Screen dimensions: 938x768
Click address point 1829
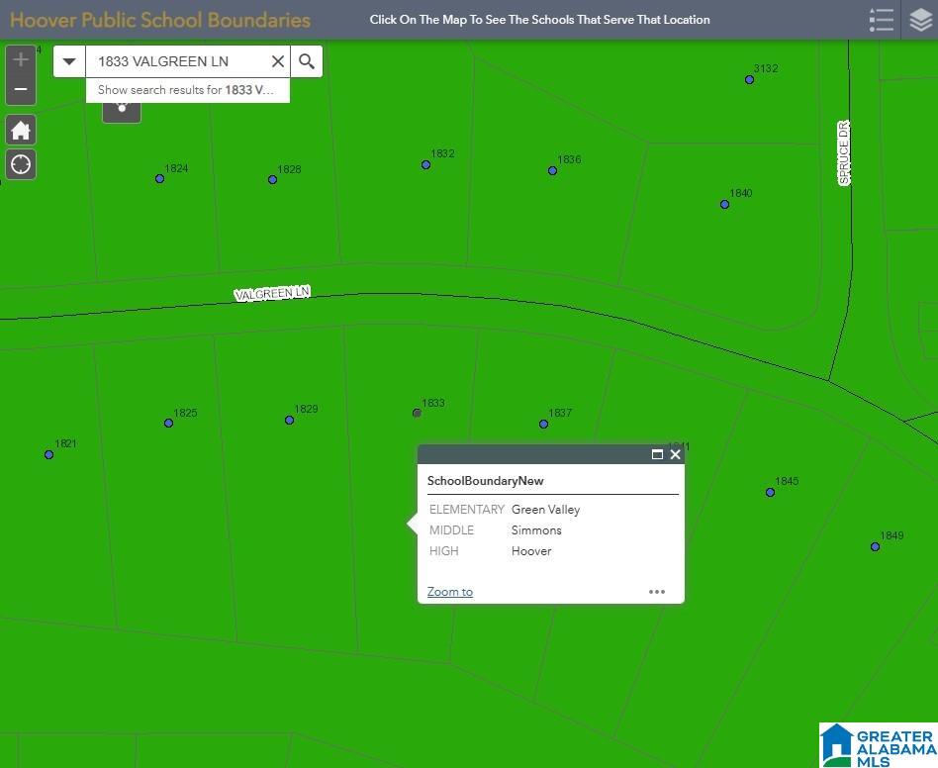point(290,421)
